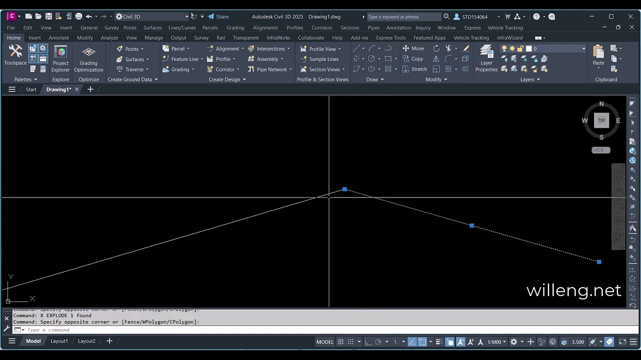Click the Sample Lines button
The width and height of the screenshot is (641, 360).
click(x=319, y=59)
